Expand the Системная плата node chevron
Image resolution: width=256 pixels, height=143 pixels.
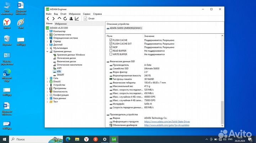click(47, 35)
